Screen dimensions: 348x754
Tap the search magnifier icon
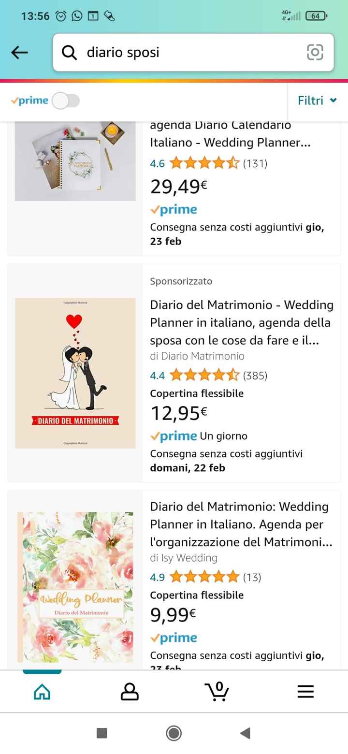click(x=68, y=53)
